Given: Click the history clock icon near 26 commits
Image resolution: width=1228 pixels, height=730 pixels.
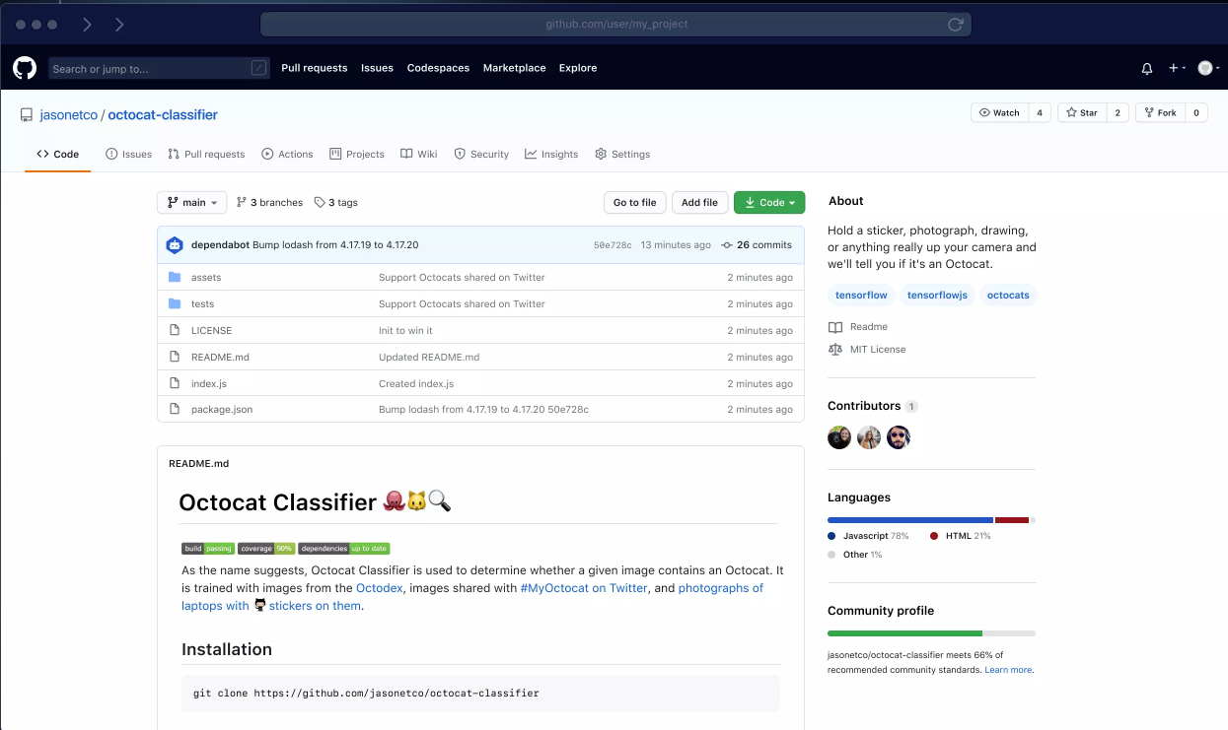Looking at the screenshot, I should click(x=727, y=245).
